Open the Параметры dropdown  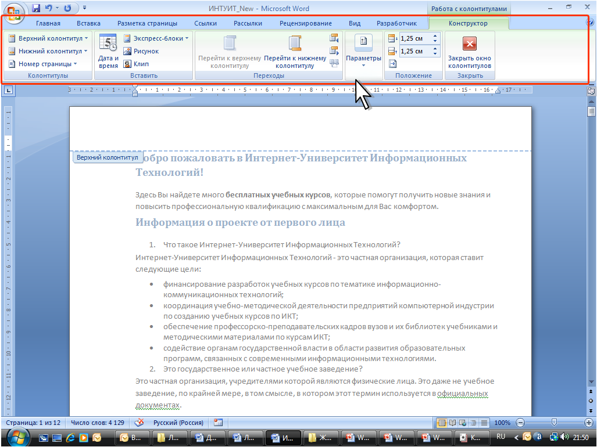363,51
